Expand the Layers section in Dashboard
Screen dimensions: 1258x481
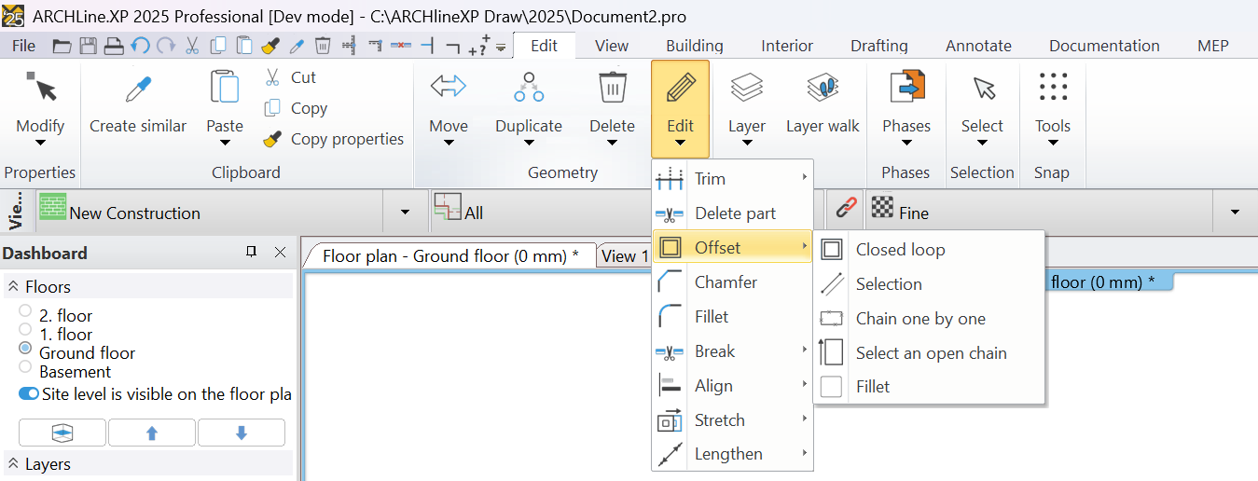tap(14, 464)
